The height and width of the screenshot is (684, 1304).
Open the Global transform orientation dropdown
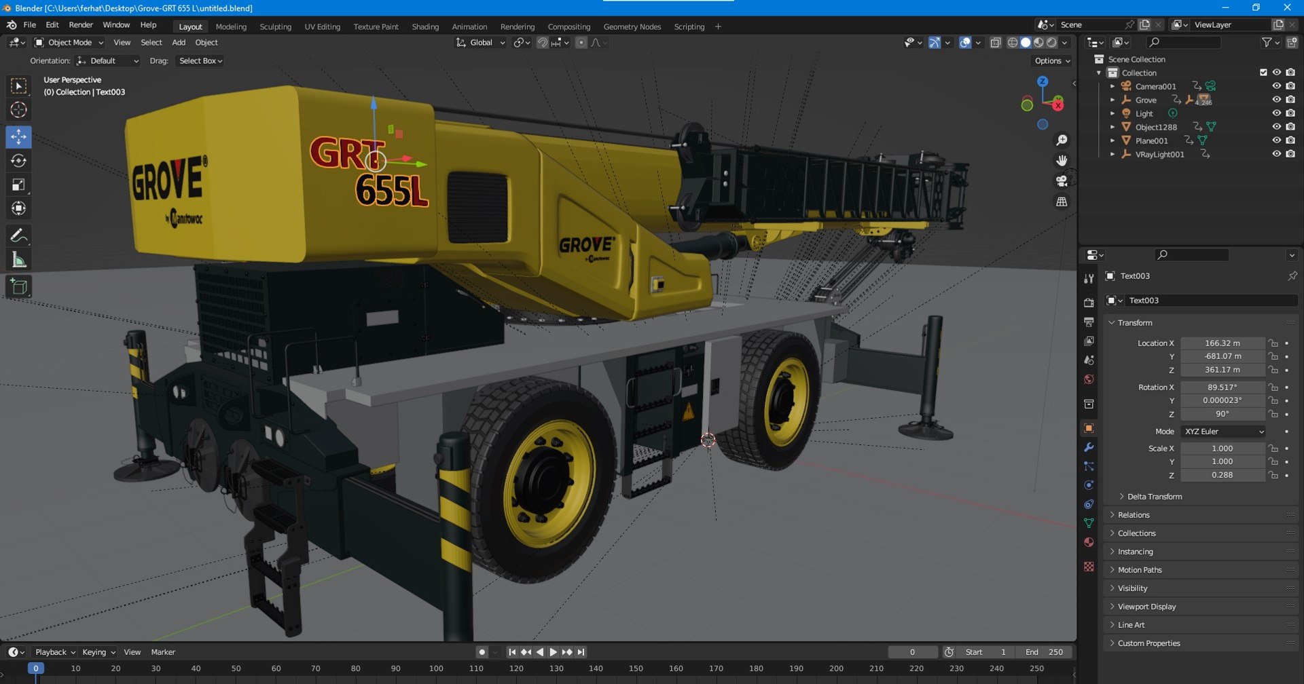(x=481, y=43)
